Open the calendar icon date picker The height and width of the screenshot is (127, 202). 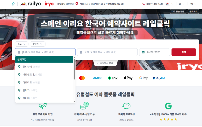click(x=143, y=52)
